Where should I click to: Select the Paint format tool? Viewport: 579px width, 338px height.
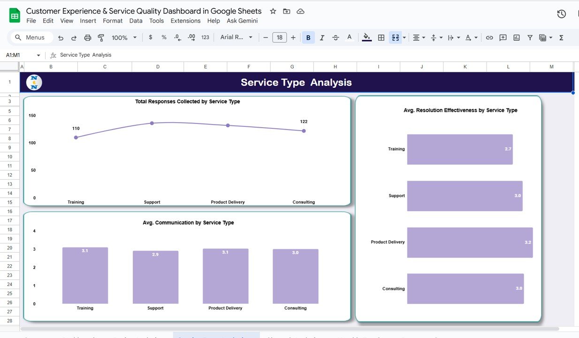[x=101, y=37]
